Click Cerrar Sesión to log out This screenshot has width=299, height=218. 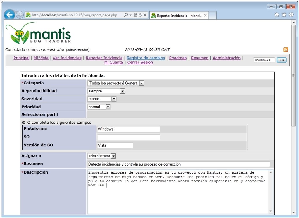tap(140, 62)
